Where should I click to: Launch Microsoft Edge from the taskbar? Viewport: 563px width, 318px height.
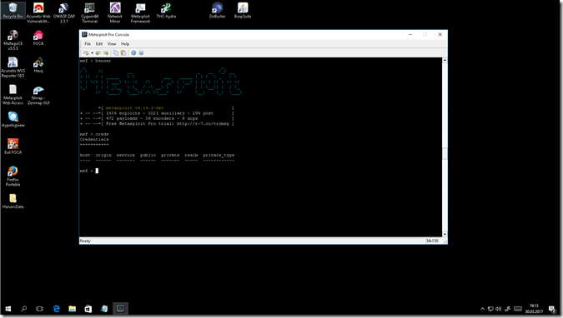coord(57,309)
